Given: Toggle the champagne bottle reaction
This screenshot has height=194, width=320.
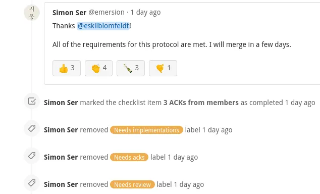Looking at the screenshot, I should click(131, 68).
